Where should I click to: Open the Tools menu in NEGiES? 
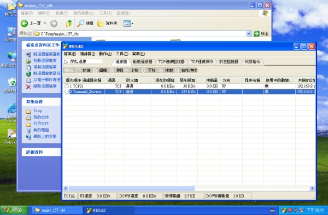(x=122, y=54)
